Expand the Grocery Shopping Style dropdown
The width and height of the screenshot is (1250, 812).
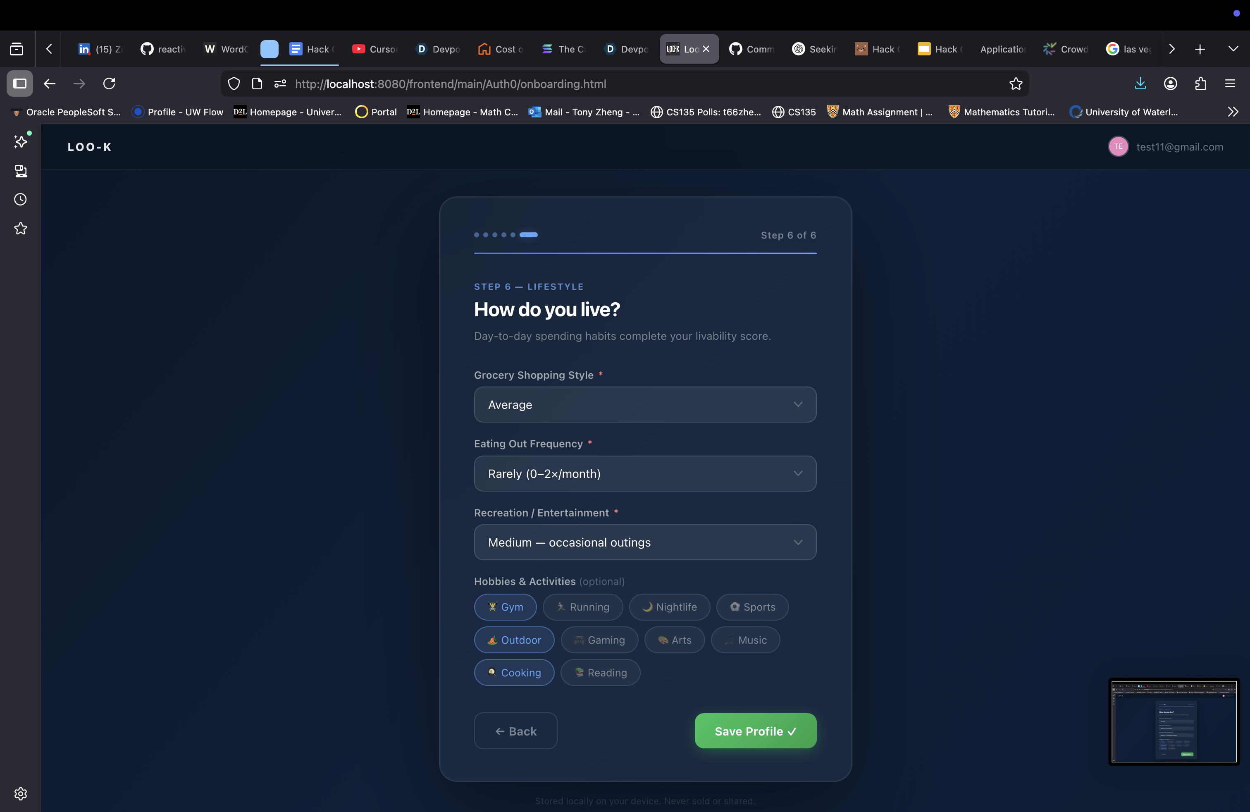pos(644,404)
